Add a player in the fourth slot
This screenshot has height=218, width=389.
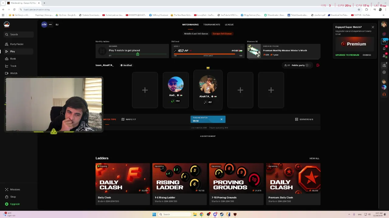click(240, 90)
